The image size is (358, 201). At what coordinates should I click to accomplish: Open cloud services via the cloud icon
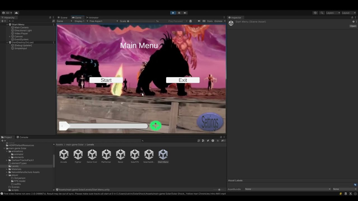[x=17, y=13]
